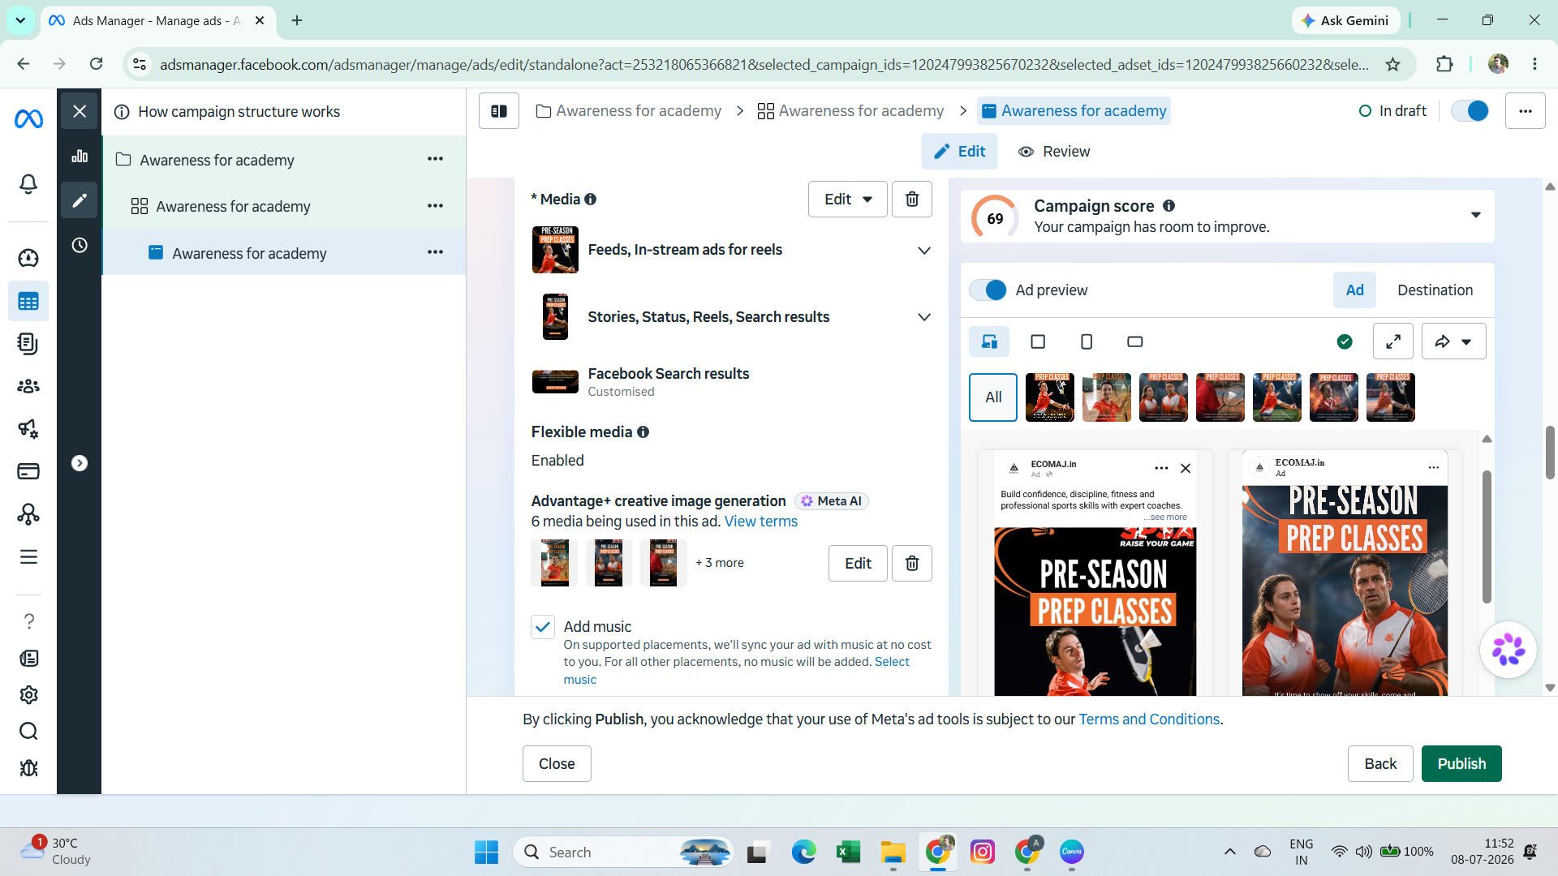Select square preview format icon
The height and width of the screenshot is (876, 1558).
coord(1038,341)
